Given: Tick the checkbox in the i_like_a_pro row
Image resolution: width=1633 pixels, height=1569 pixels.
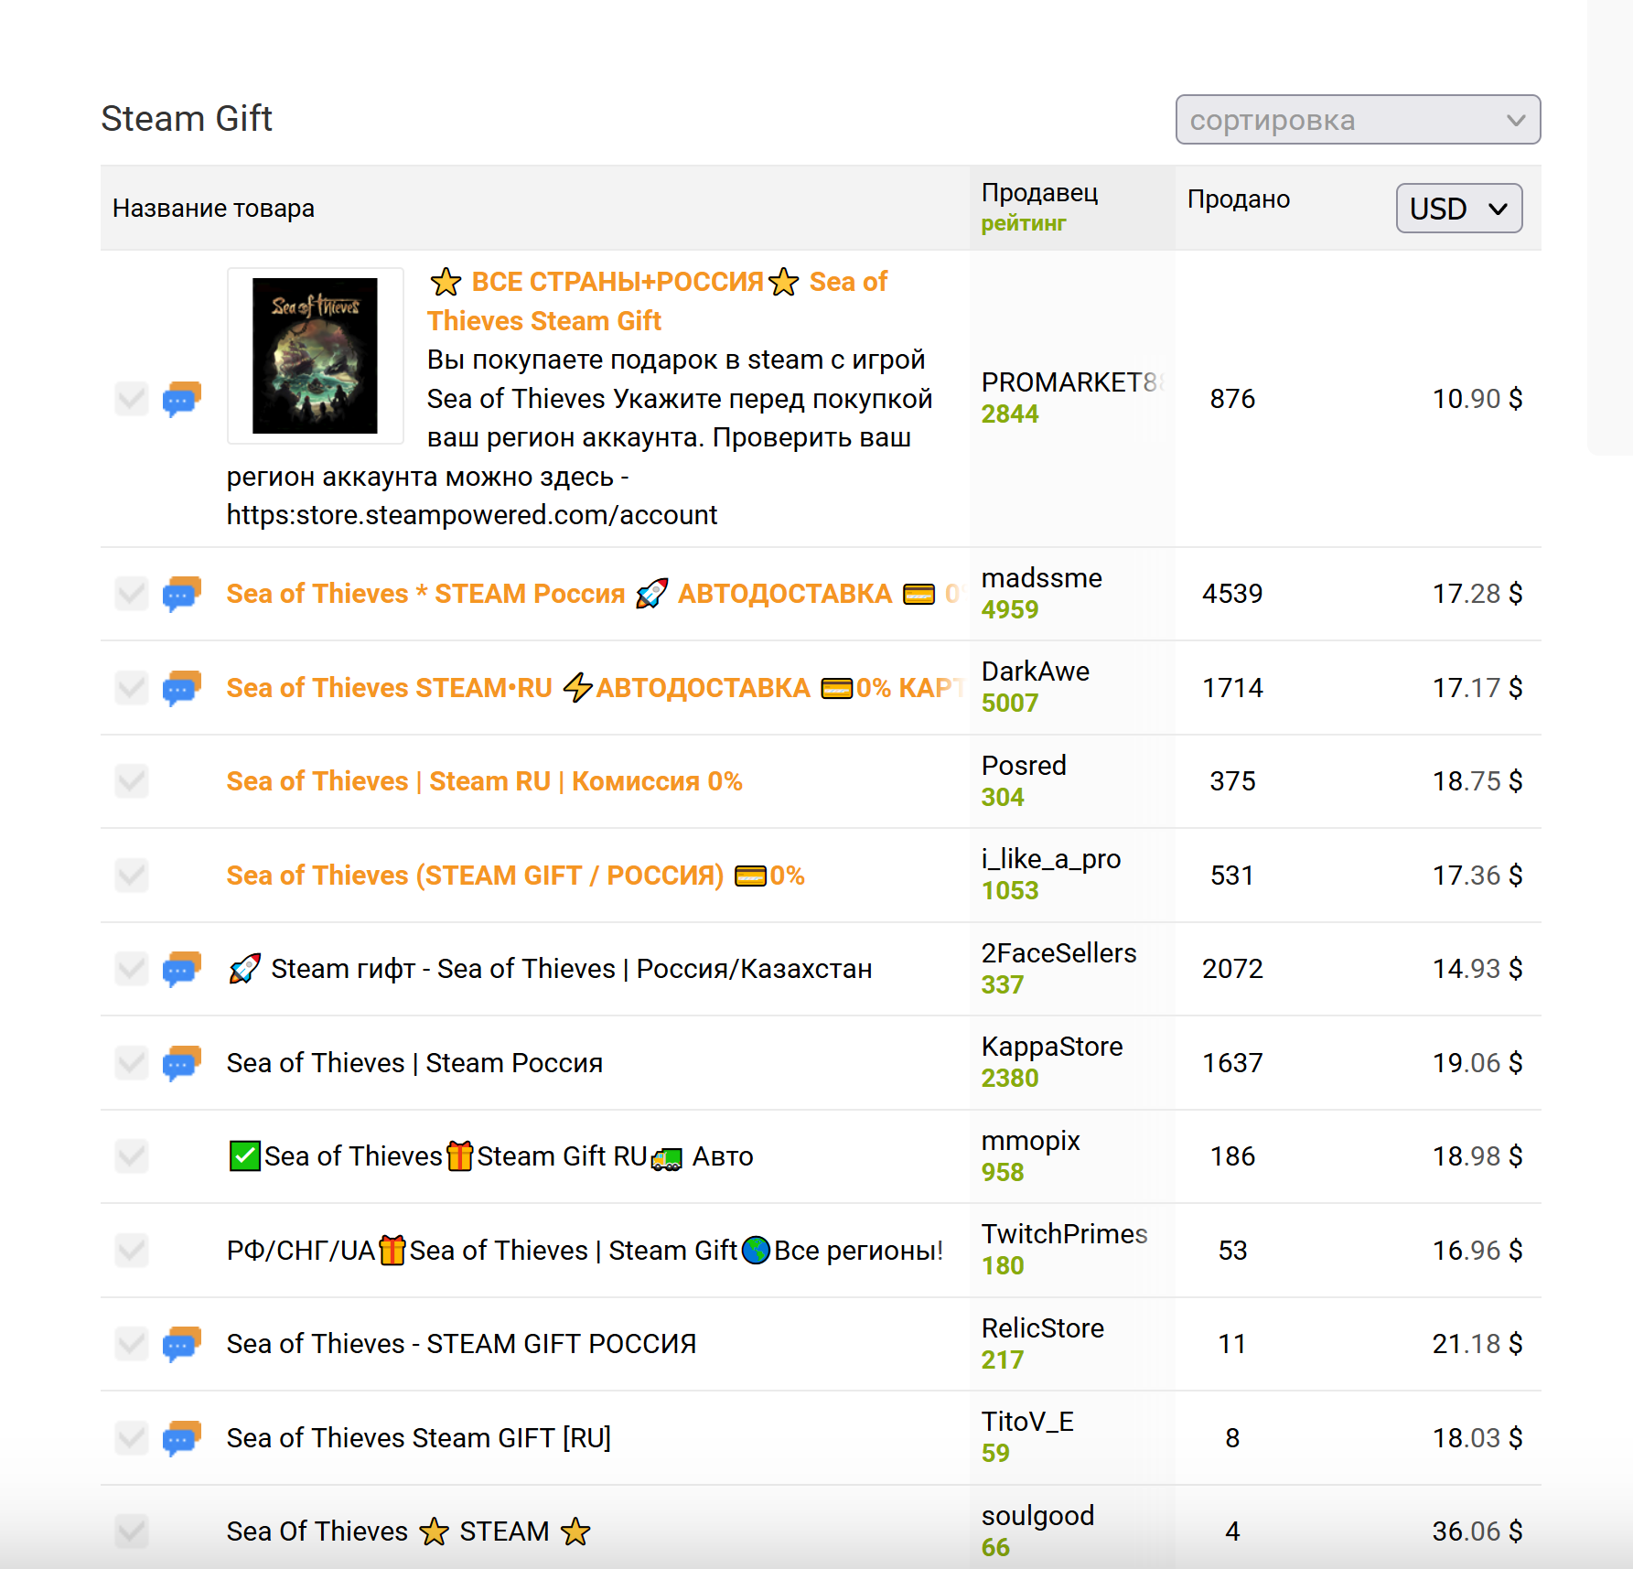Looking at the screenshot, I should tap(132, 876).
